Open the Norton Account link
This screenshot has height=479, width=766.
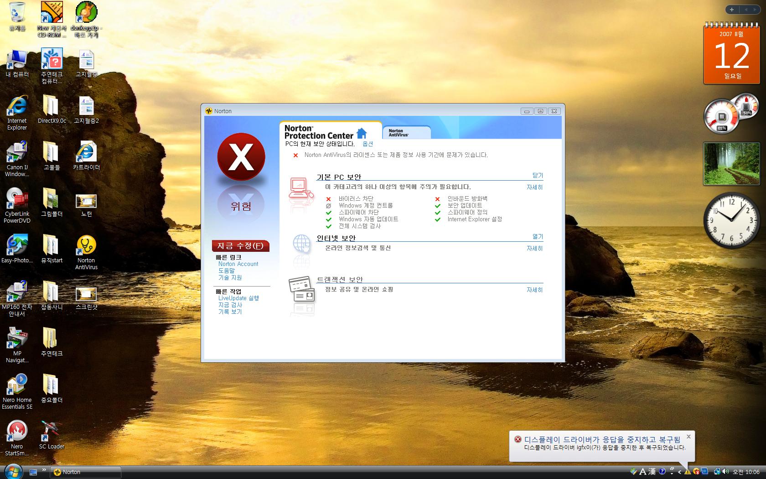click(x=238, y=264)
